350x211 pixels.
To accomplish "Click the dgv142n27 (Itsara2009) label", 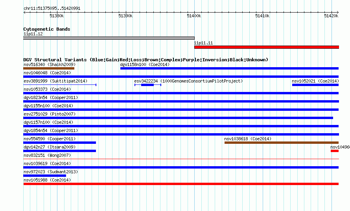I will [x=50, y=147].
